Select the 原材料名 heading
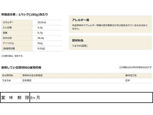This screenshot has width=153, height=115. (78, 41)
